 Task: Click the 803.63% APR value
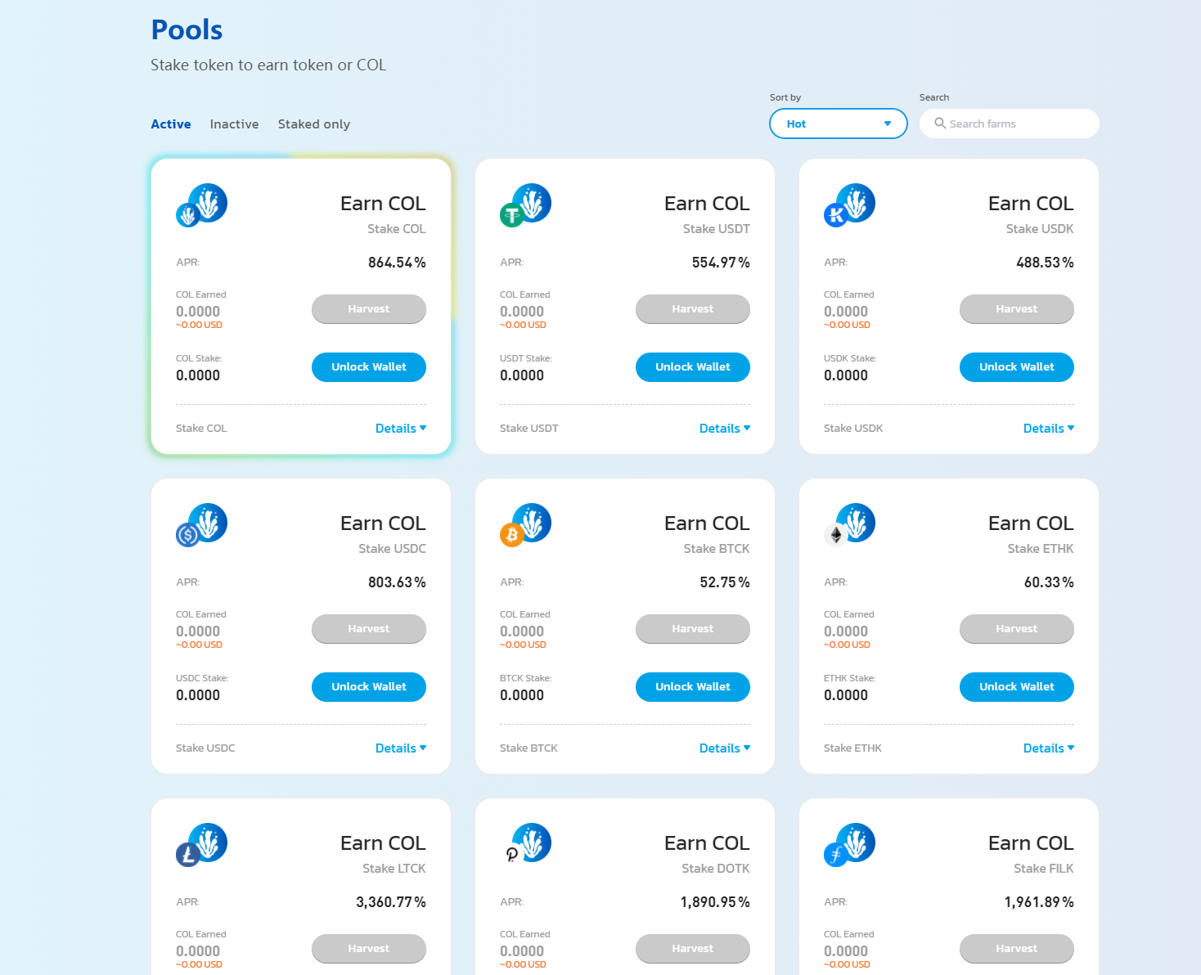[x=397, y=582]
